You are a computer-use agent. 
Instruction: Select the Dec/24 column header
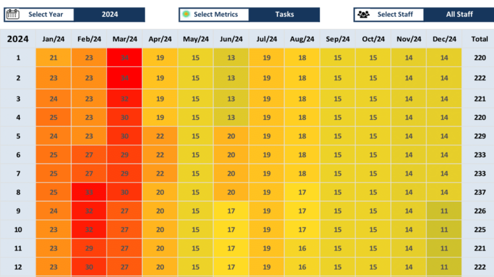pos(444,39)
